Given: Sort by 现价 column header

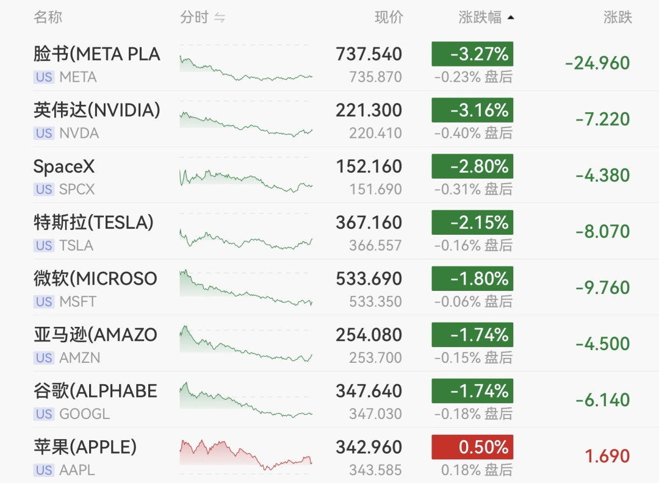Looking at the screenshot, I should (x=389, y=17).
